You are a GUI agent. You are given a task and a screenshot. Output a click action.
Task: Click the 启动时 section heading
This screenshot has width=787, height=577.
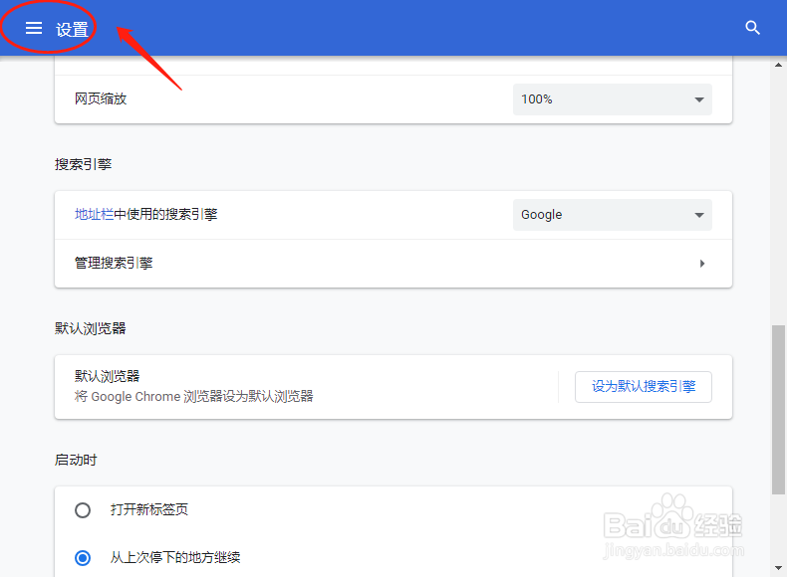(x=76, y=461)
